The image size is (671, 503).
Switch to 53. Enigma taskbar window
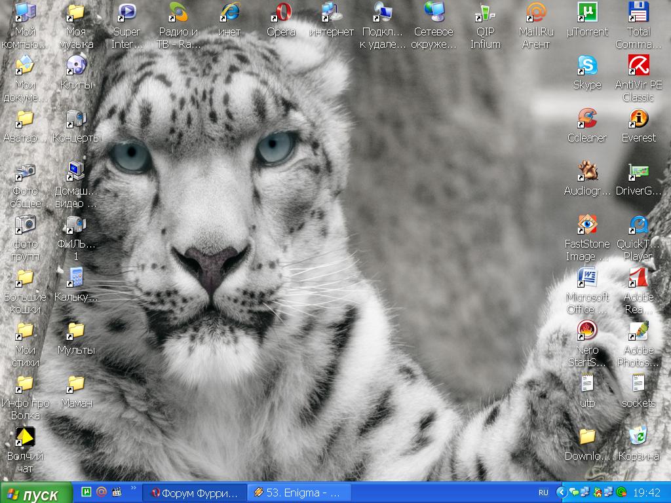click(299, 493)
